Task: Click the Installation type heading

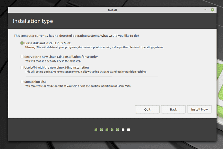Action: coord(33,21)
